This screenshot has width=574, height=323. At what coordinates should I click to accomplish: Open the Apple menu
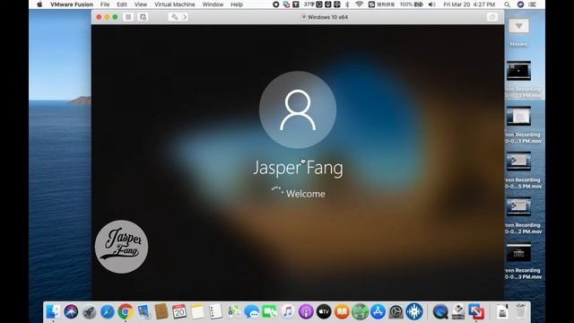point(39,4)
